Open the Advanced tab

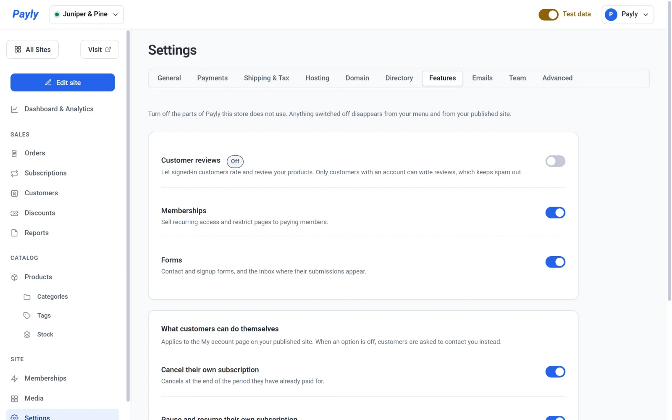[557, 78]
